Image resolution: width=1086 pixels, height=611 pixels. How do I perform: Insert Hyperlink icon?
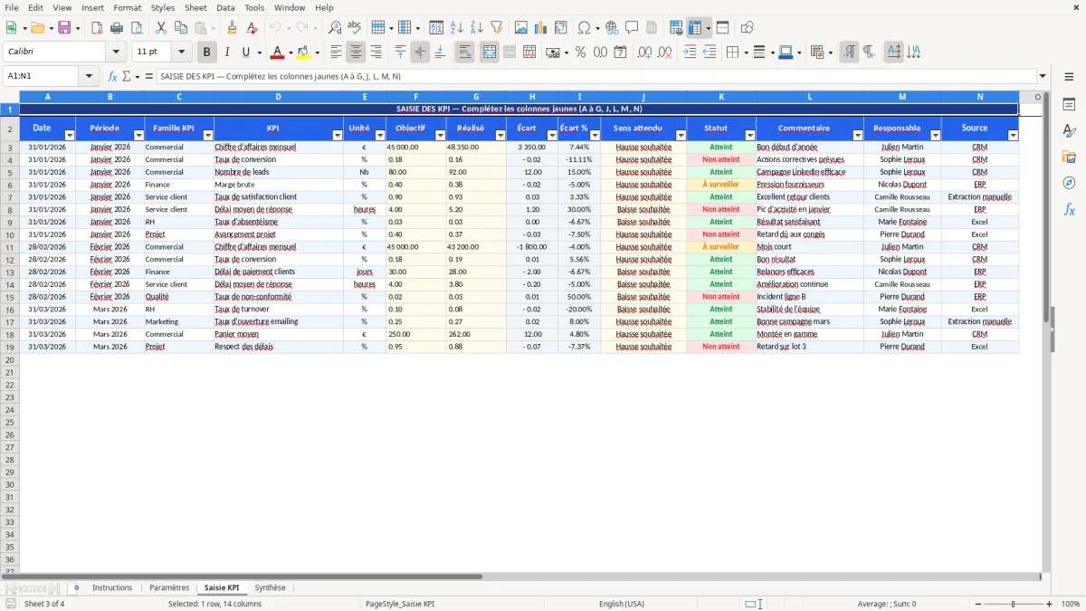(x=613, y=28)
